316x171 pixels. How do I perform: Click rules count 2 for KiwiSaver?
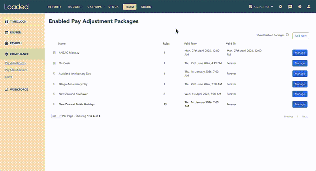[164, 94]
